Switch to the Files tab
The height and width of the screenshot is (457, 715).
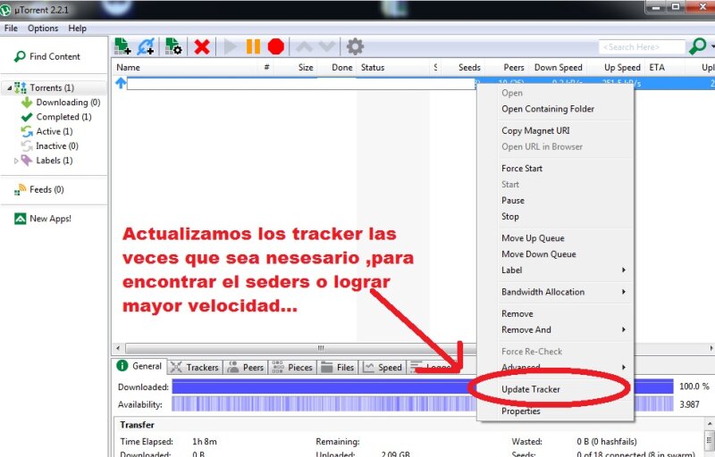coord(338,367)
